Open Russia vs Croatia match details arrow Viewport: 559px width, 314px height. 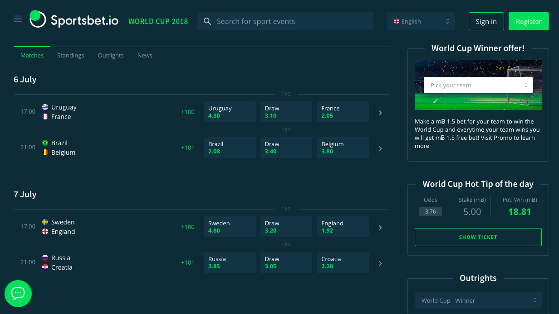click(380, 263)
